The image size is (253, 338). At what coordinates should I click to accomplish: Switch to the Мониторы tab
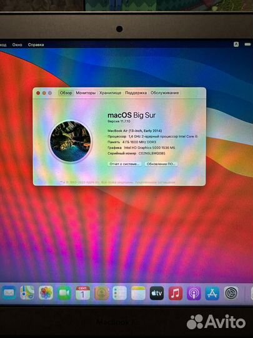[x=86, y=93]
